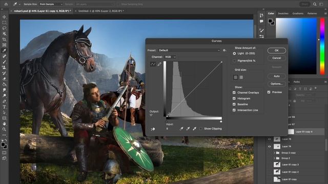Switch to the Patterns tab

click(x=312, y=13)
